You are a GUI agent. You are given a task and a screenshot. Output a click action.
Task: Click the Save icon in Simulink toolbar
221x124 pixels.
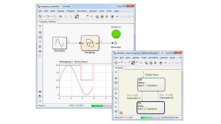54,16
